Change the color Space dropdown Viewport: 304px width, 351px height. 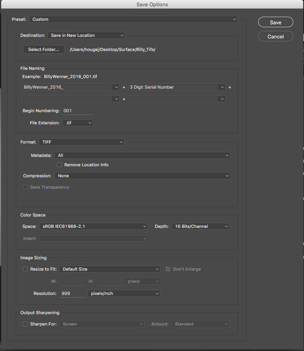point(93,226)
